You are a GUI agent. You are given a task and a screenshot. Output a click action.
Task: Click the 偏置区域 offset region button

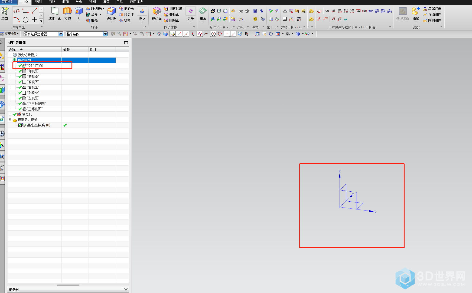tap(173, 9)
